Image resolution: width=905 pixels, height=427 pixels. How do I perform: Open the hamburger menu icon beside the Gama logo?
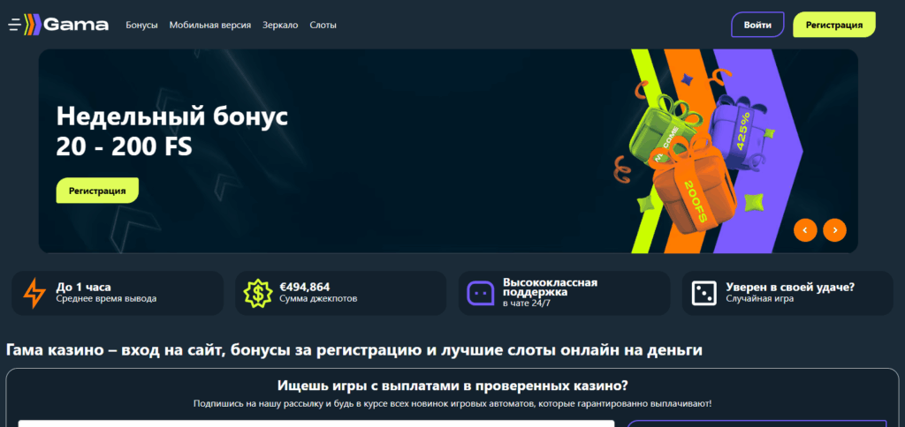coord(14,25)
